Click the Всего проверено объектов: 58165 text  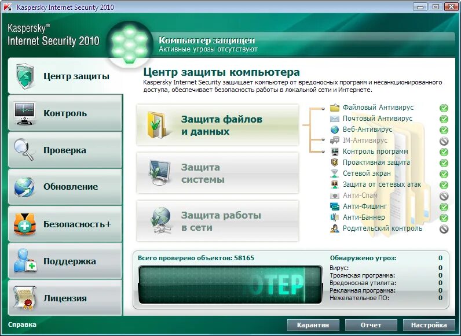196,258
